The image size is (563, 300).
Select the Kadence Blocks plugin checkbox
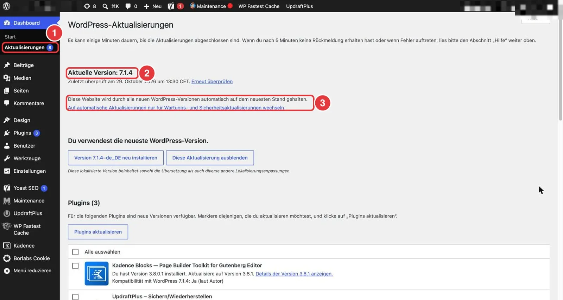[75, 266]
